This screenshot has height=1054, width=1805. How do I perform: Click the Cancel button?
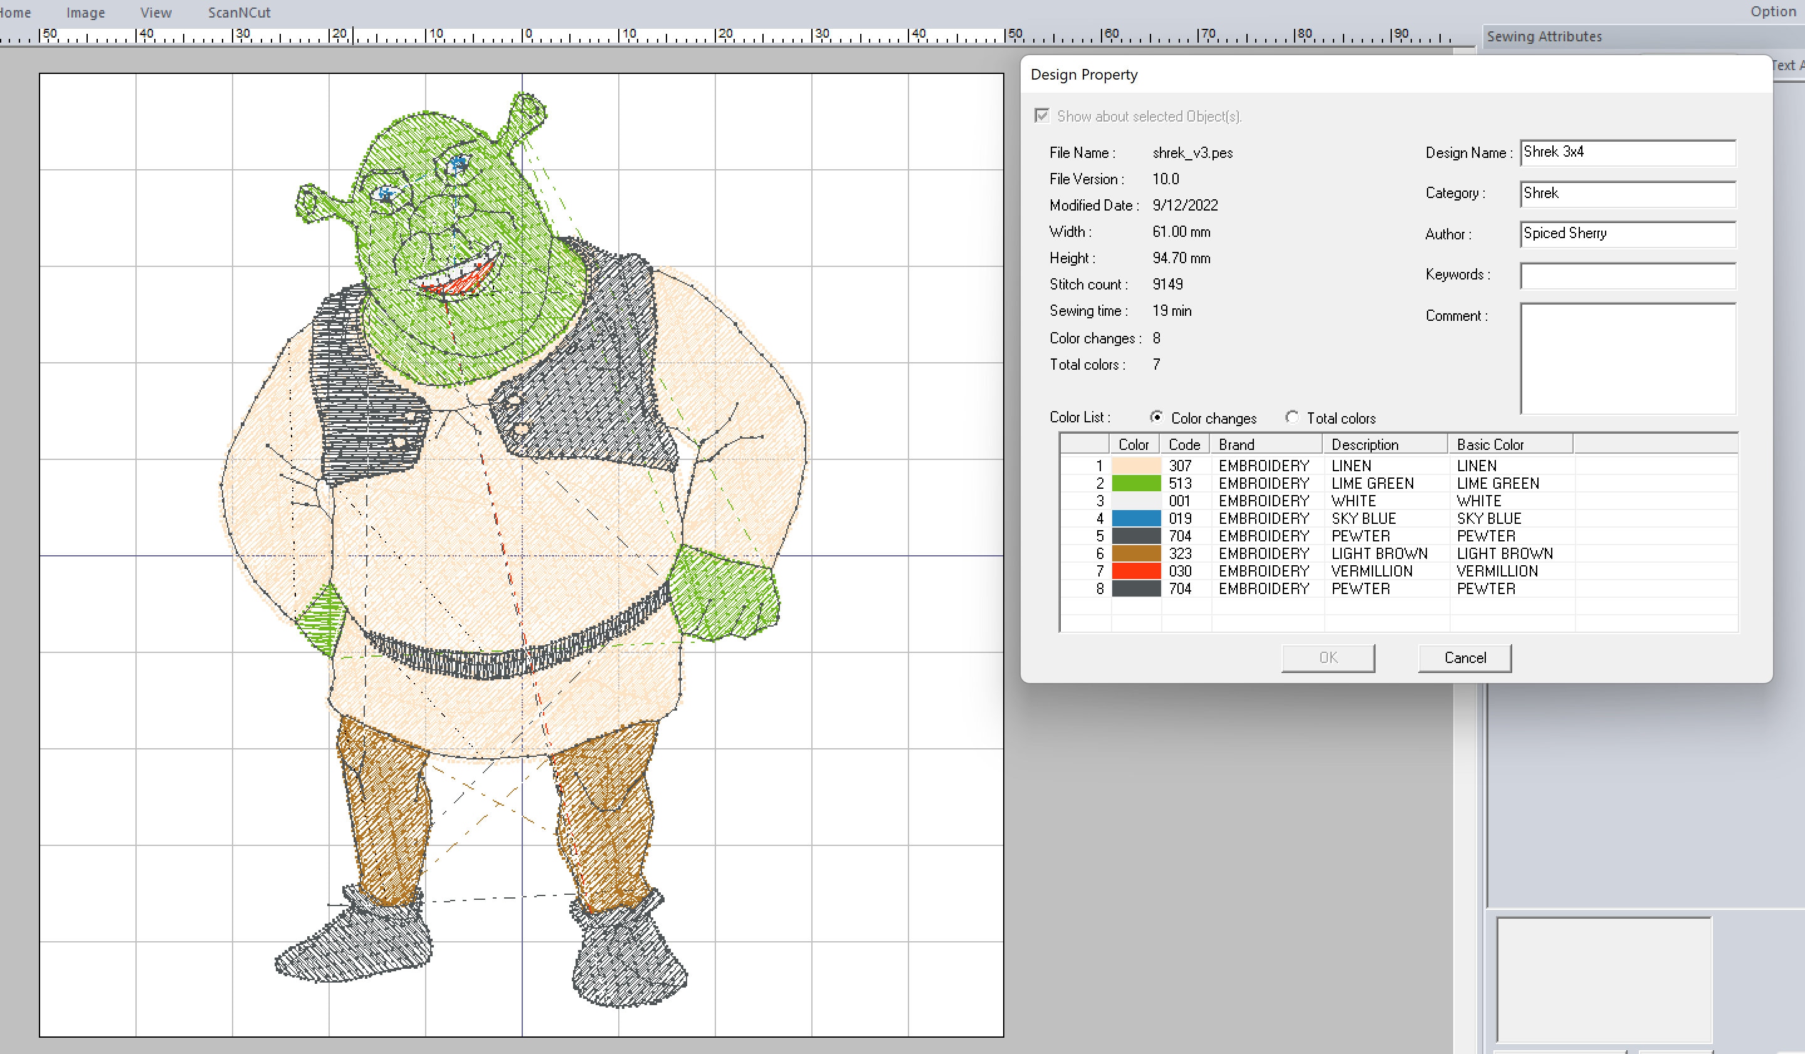1464,657
